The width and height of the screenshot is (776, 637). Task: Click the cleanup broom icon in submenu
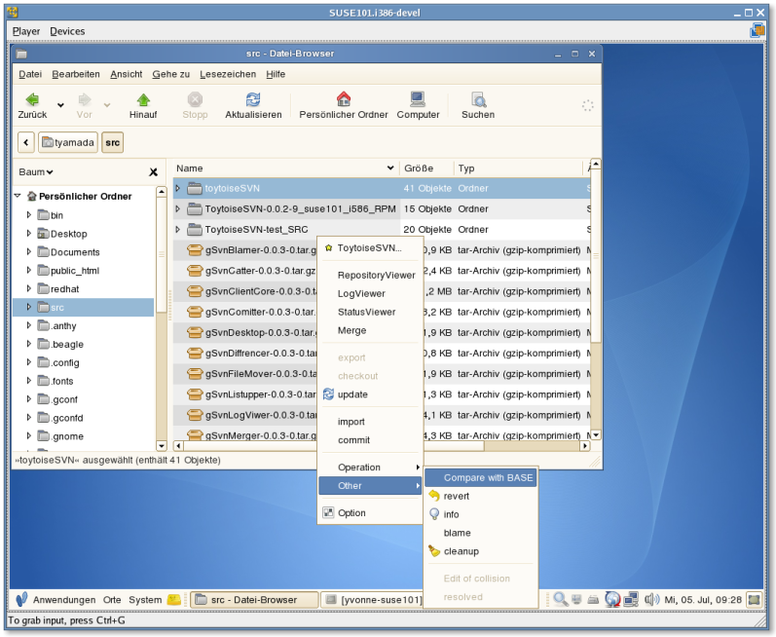[434, 551]
